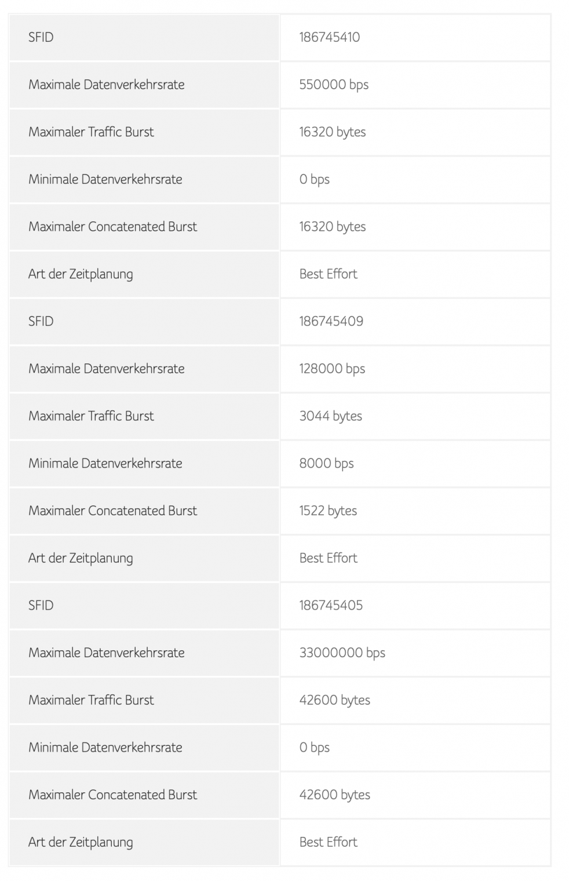
Task: Click the SFID label beside 186745410
Action: pos(41,37)
